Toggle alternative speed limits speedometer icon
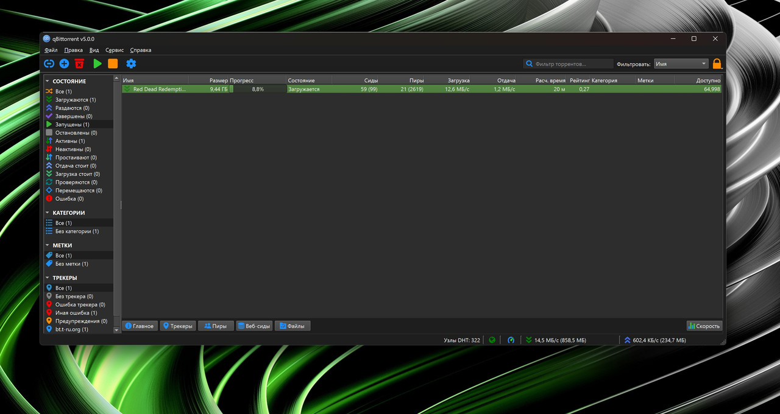Image resolution: width=780 pixels, height=414 pixels. point(511,340)
